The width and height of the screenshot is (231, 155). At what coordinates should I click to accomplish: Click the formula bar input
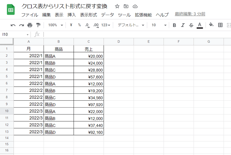[137, 34]
